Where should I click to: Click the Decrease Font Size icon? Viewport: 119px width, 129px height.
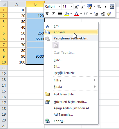[83, 7]
